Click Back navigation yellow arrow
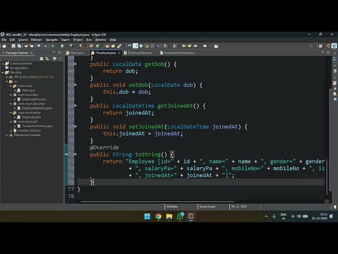 tap(195, 46)
